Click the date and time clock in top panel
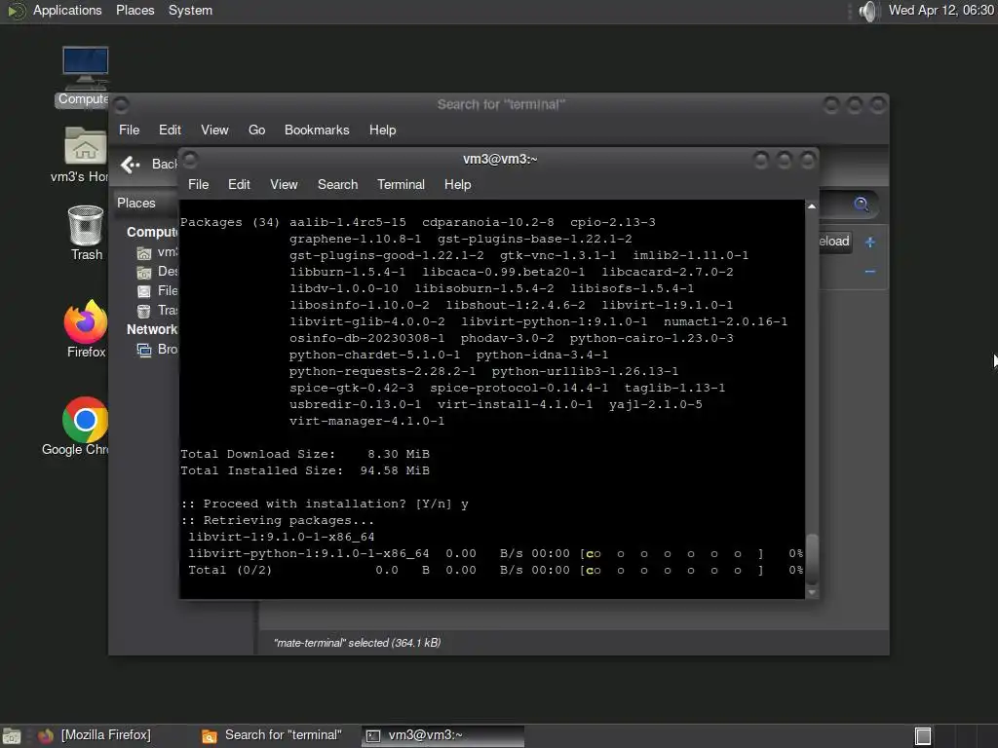 click(x=941, y=10)
